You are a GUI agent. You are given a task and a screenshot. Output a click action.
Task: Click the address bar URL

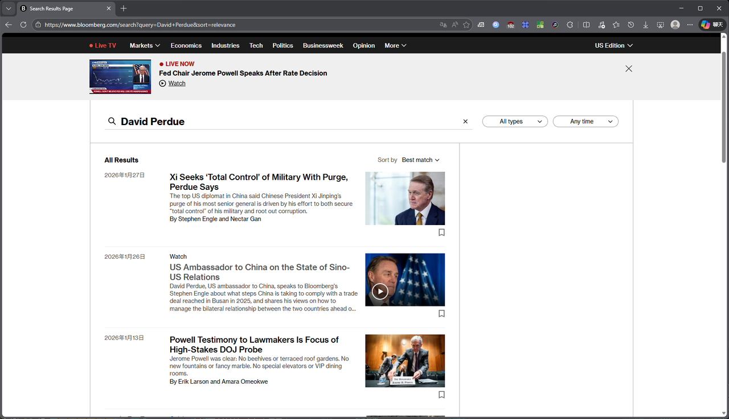(x=140, y=25)
